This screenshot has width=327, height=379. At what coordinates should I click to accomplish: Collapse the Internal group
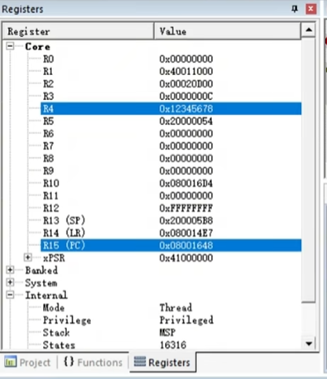click(10, 295)
